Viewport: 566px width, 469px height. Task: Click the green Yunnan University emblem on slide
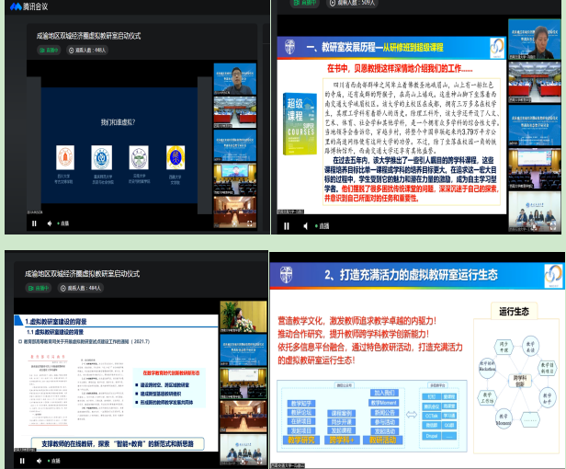click(x=139, y=157)
